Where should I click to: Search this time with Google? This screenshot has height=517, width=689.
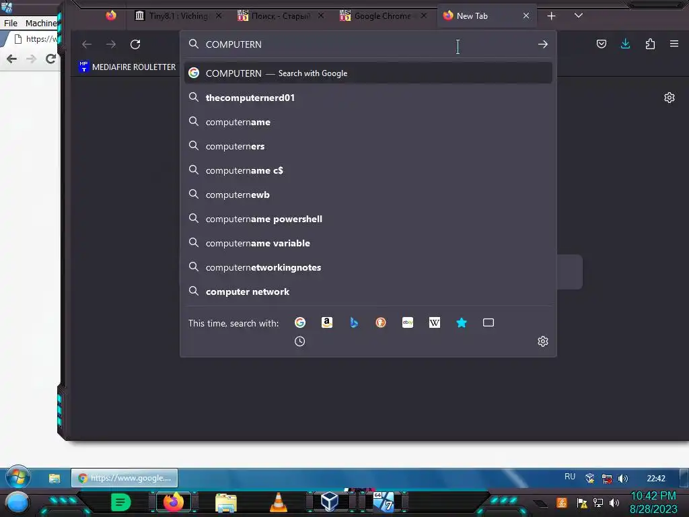tap(299, 322)
